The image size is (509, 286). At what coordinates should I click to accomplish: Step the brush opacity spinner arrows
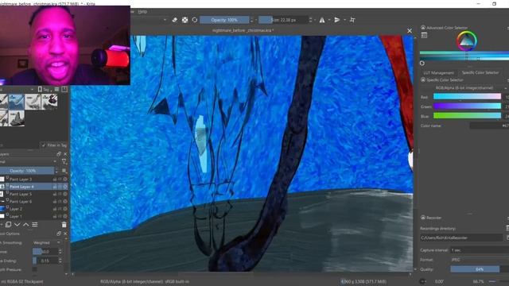pyautogui.click(x=251, y=20)
